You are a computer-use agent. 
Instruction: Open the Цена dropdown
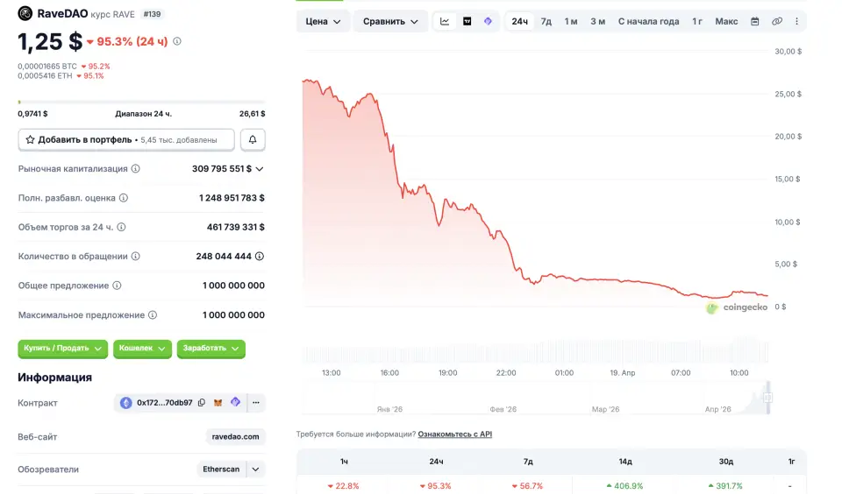pyautogui.click(x=323, y=21)
